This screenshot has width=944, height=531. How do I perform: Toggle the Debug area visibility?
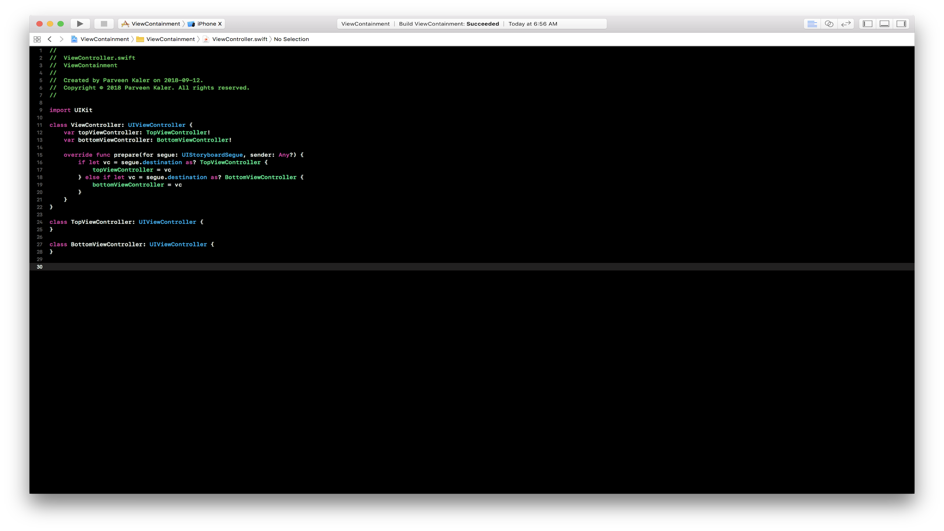tap(884, 24)
